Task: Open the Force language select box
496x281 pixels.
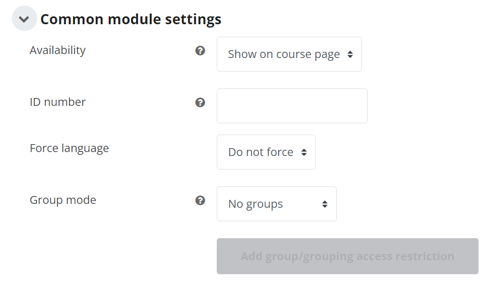Action: pos(266,152)
